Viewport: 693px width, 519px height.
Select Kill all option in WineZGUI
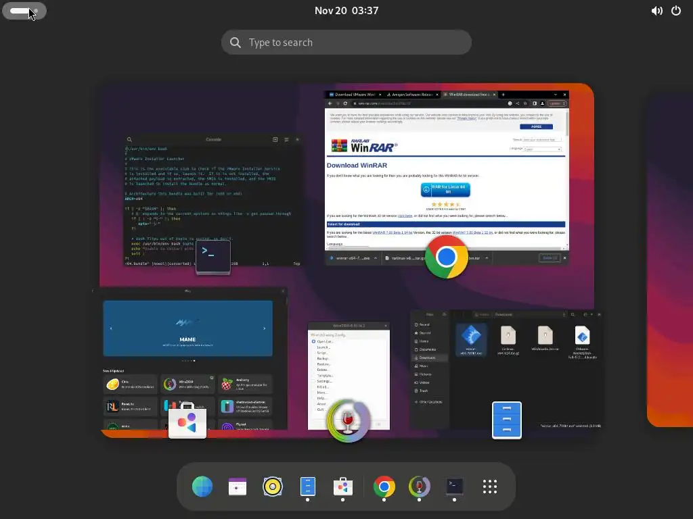tap(322, 387)
